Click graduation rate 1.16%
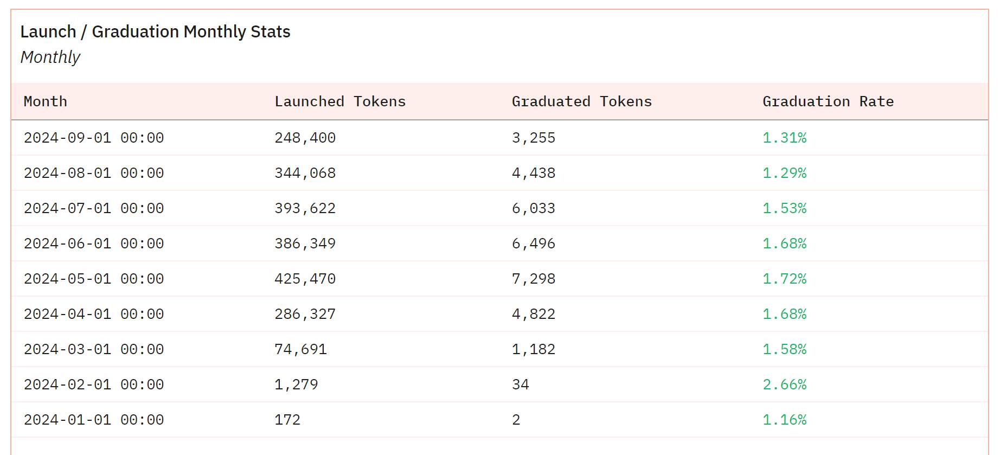Image resolution: width=1000 pixels, height=455 pixels. (785, 420)
